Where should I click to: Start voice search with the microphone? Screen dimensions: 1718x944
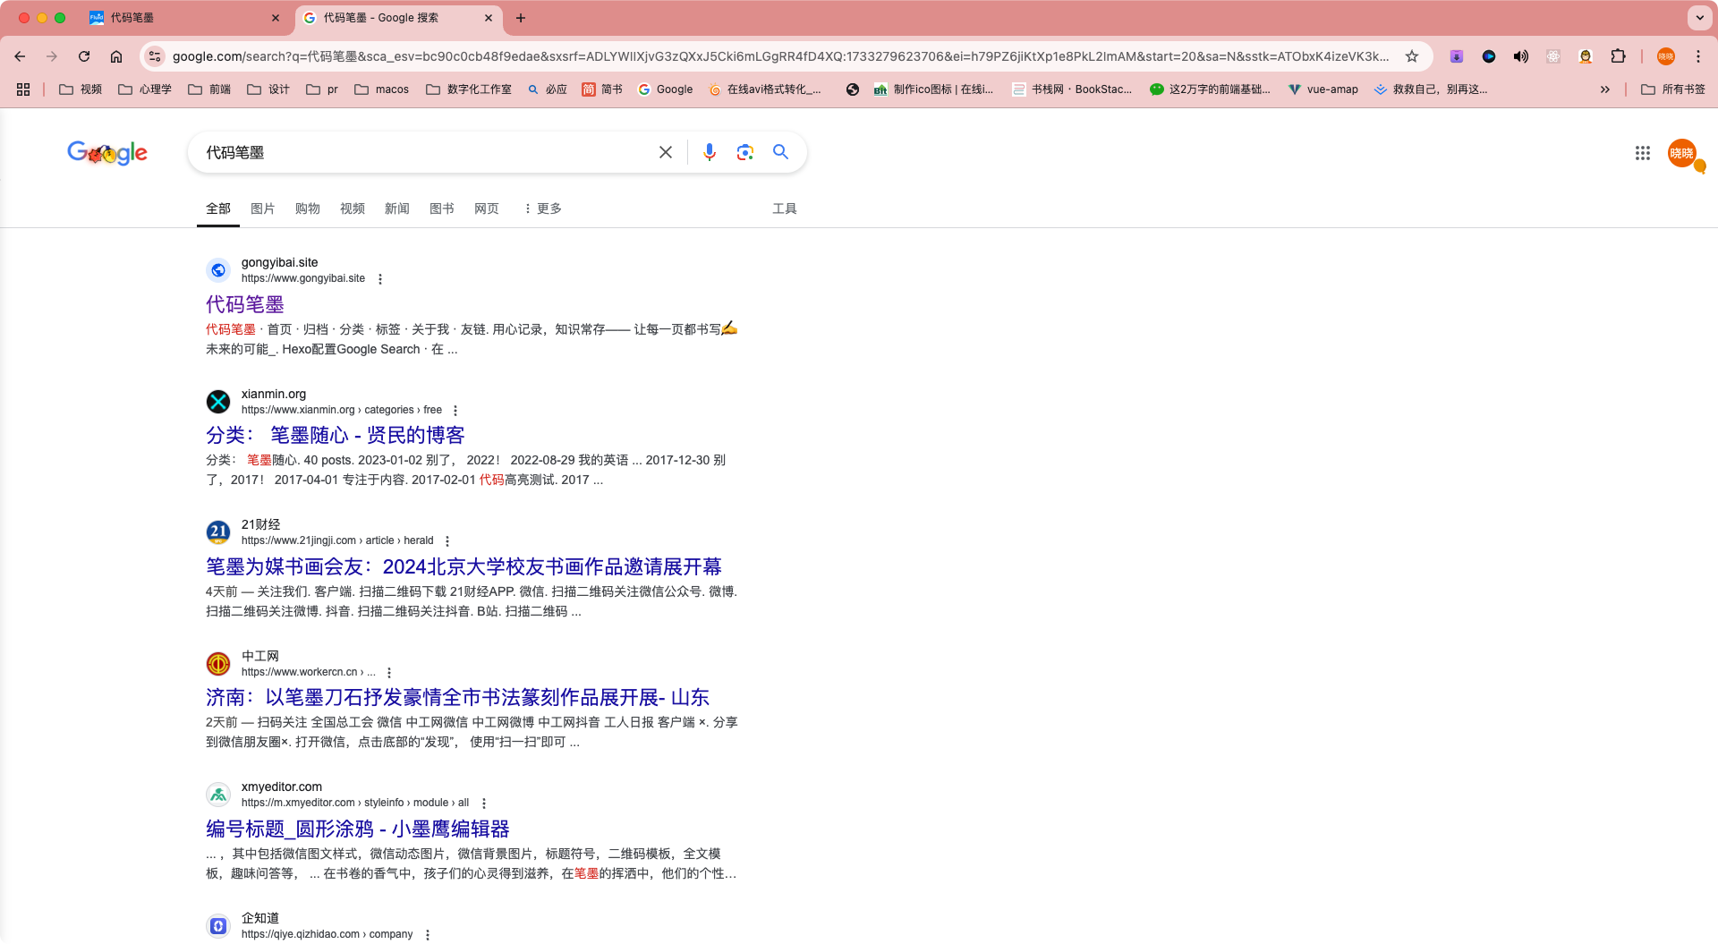[x=710, y=152]
